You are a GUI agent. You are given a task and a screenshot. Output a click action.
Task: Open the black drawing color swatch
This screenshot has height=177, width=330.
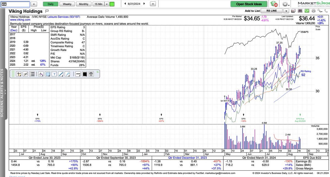point(84,74)
